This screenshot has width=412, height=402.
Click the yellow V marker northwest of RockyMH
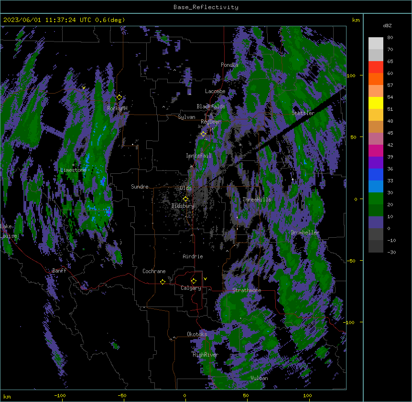(x=84, y=88)
